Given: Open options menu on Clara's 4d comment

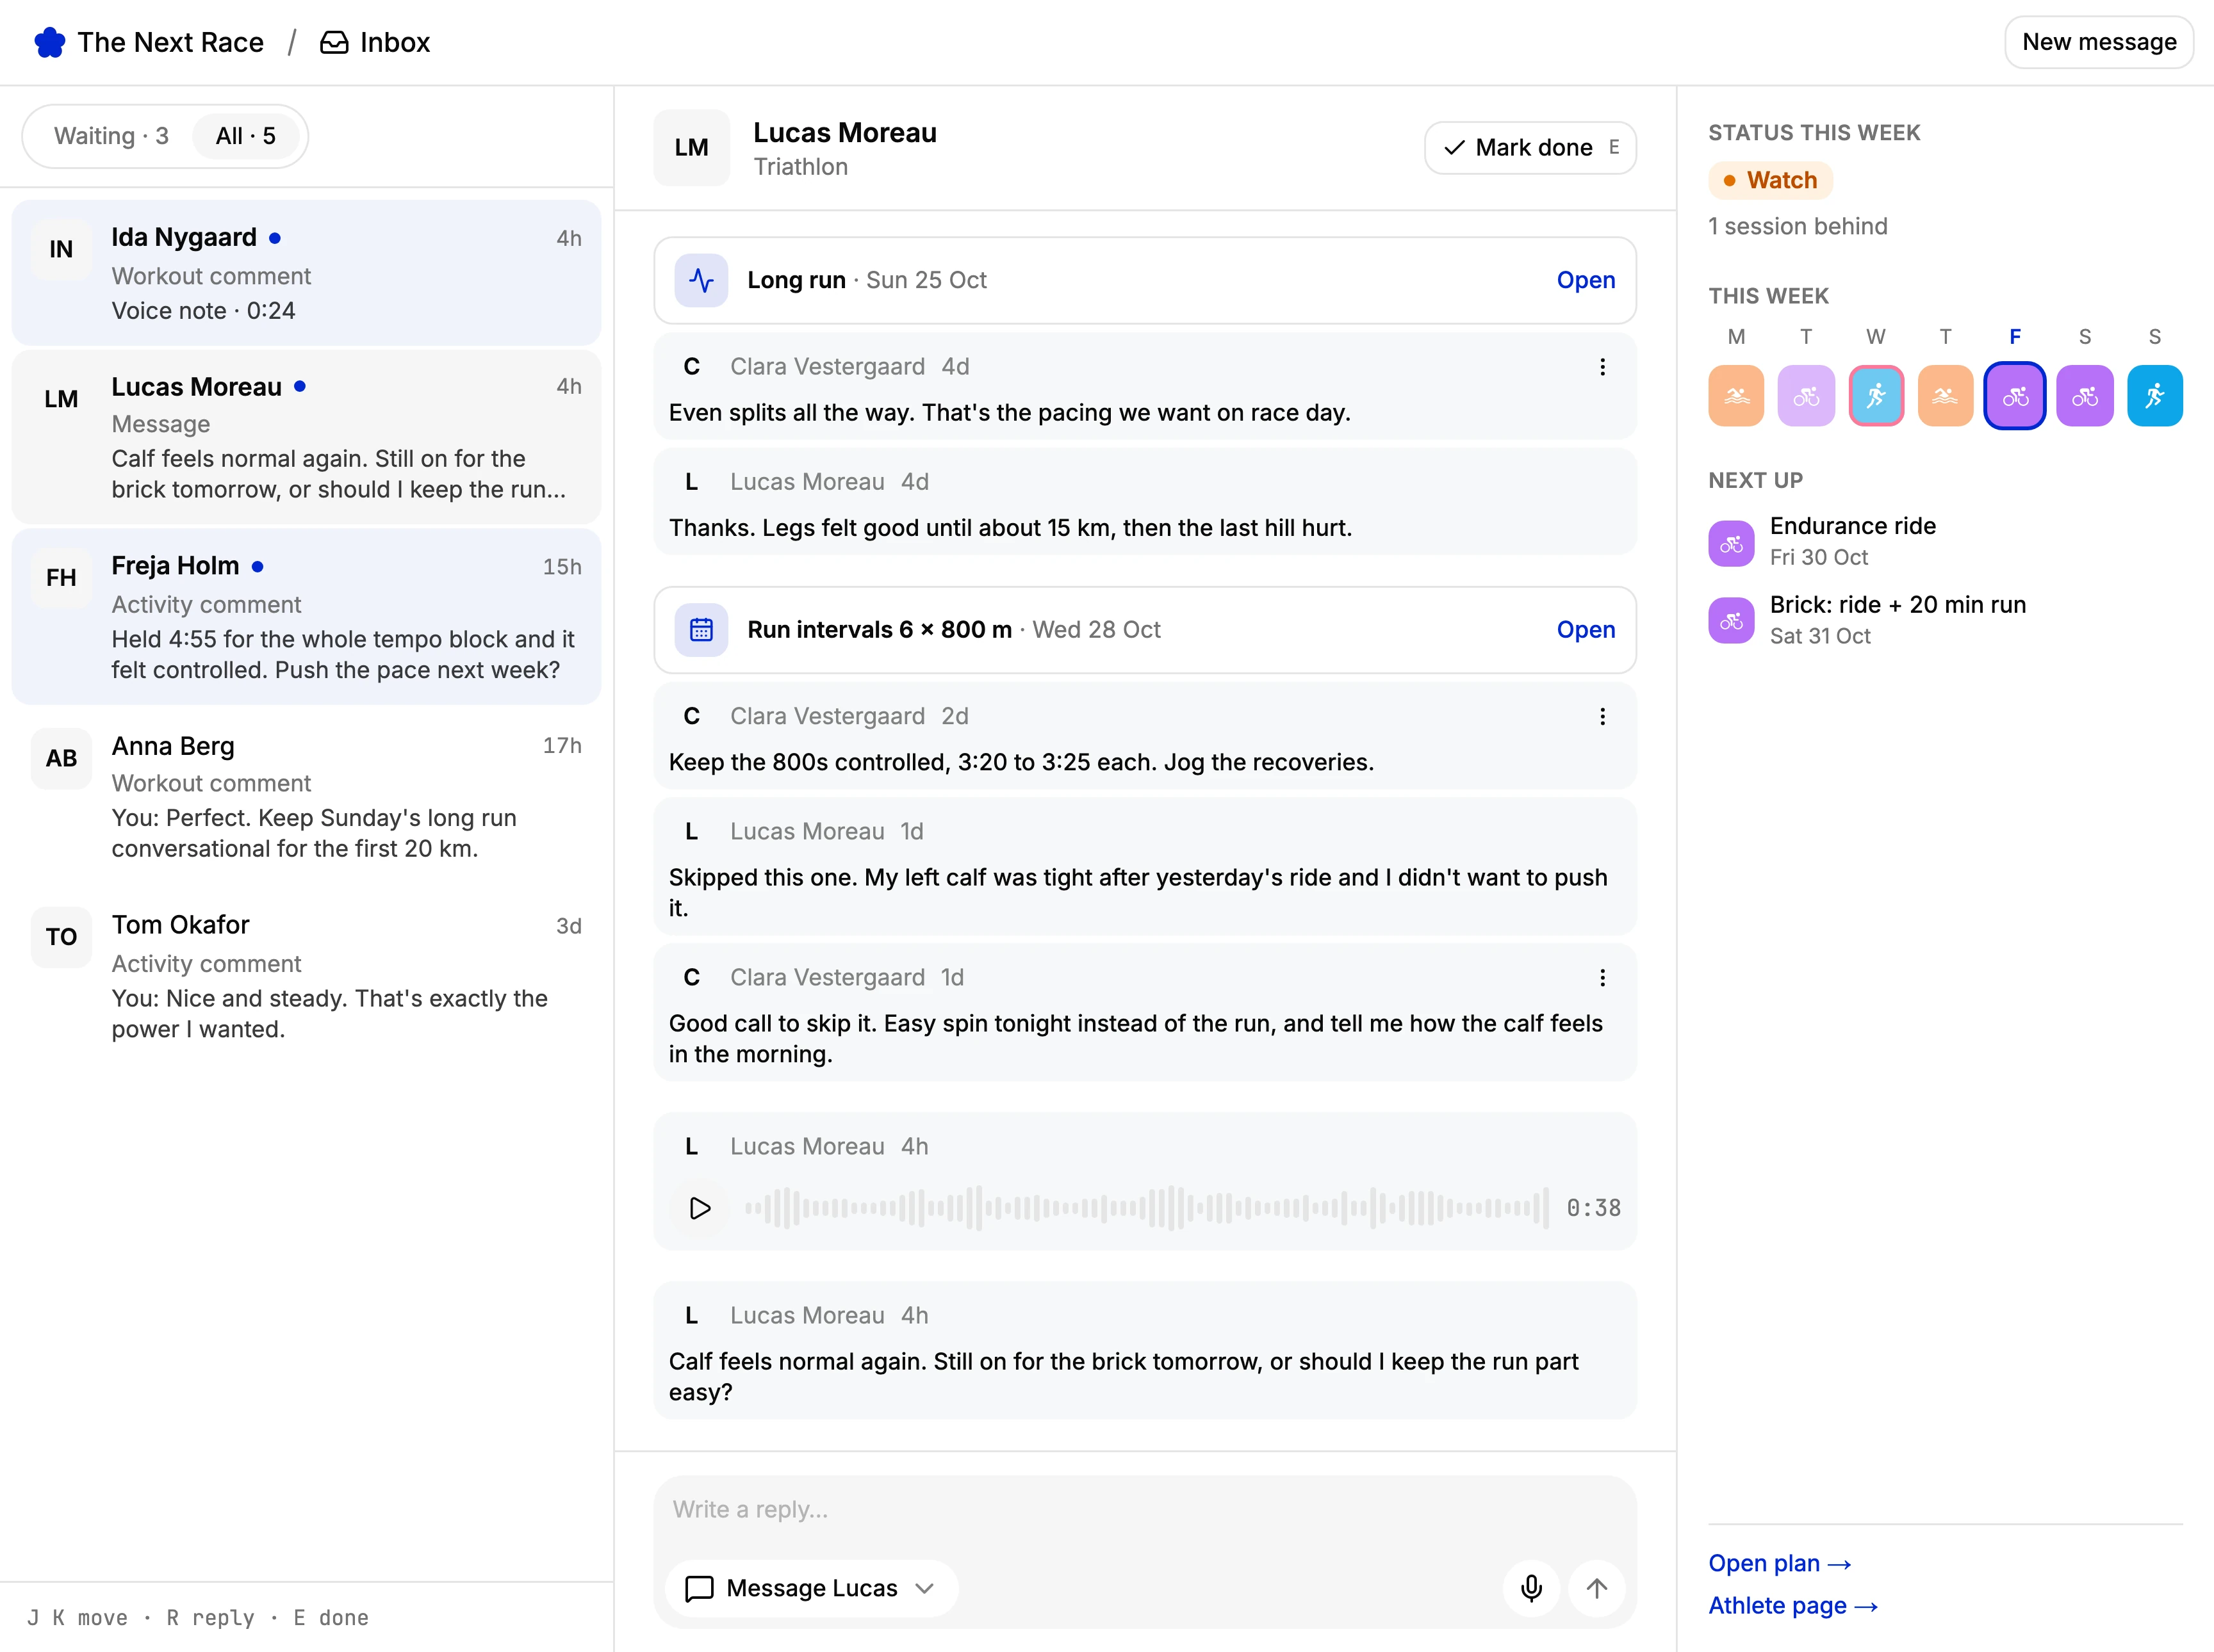Looking at the screenshot, I should (x=1603, y=367).
